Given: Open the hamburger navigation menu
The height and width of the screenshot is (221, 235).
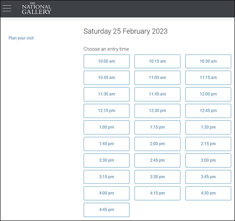Looking at the screenshot, I should point(7,8).
